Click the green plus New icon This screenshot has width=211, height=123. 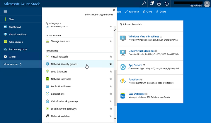click(5, 19)
